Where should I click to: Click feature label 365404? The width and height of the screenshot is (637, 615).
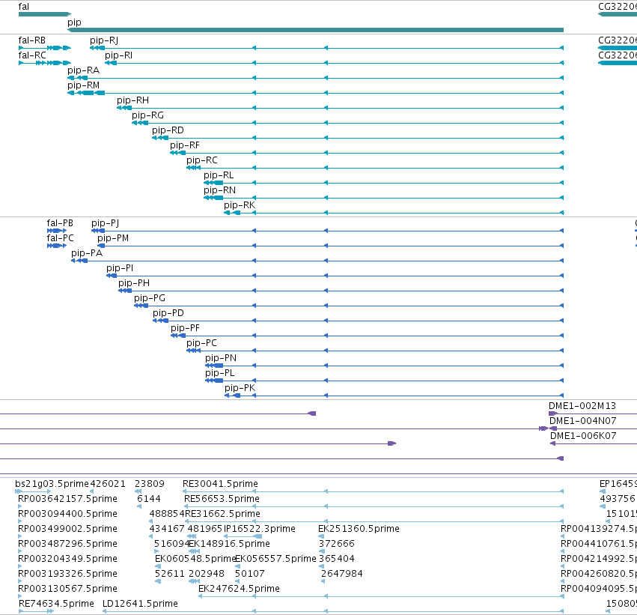coord(336,560)
